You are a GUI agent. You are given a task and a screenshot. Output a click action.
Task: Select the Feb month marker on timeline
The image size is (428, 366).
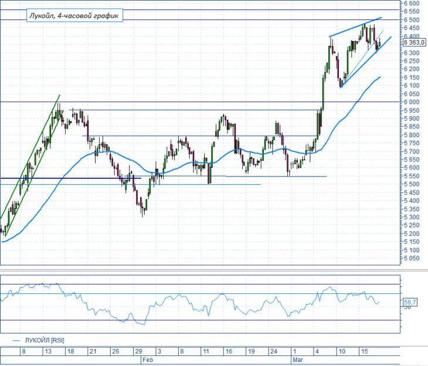[x=148, y=360]
